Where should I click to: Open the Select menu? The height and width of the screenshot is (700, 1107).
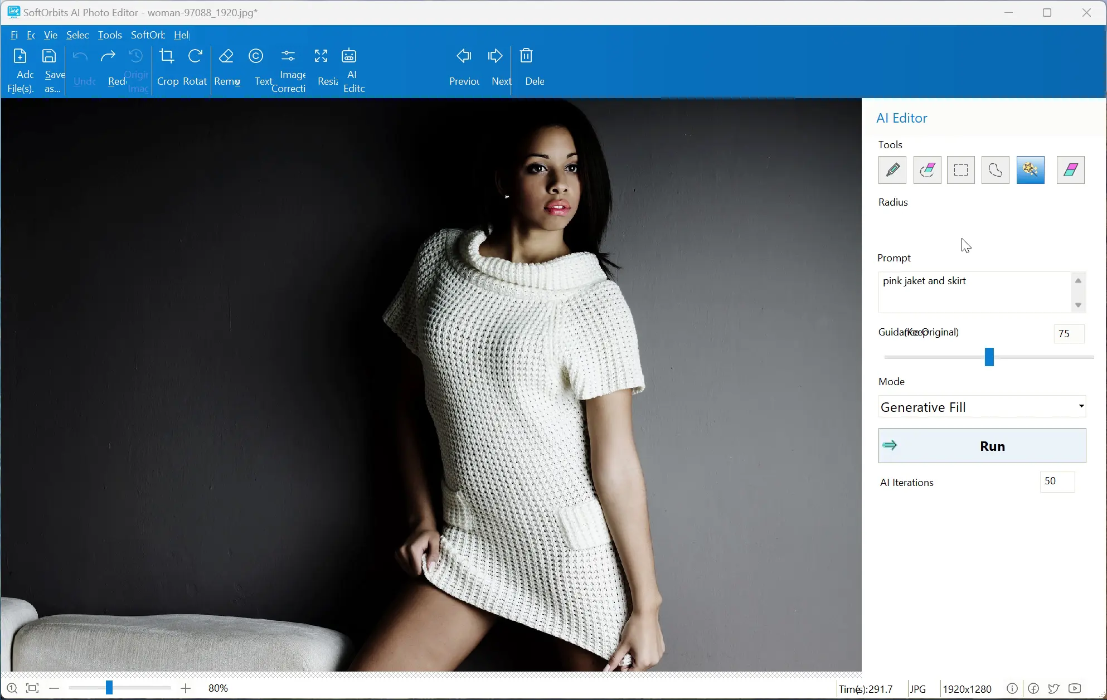tap(77, 35)
